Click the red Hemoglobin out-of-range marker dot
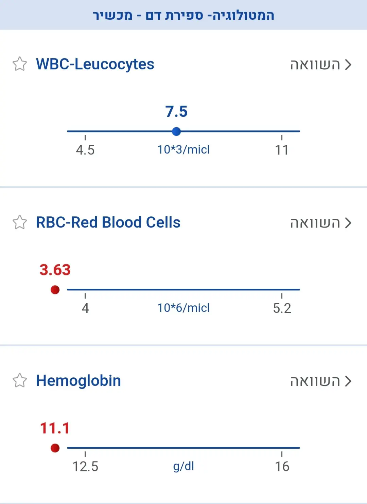This screenshot has width=367, height=504. tap(55, 448)
